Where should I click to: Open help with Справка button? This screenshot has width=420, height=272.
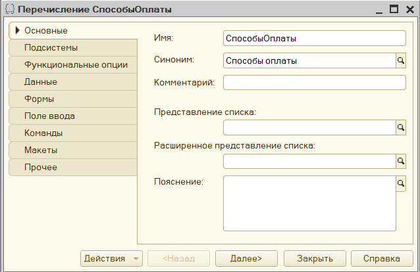coord(381,258)
